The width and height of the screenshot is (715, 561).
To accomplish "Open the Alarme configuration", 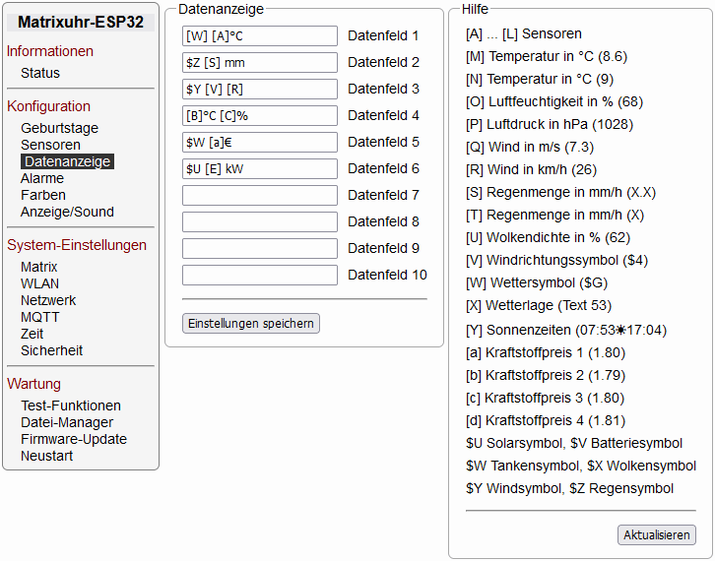I will pos(42,178).
